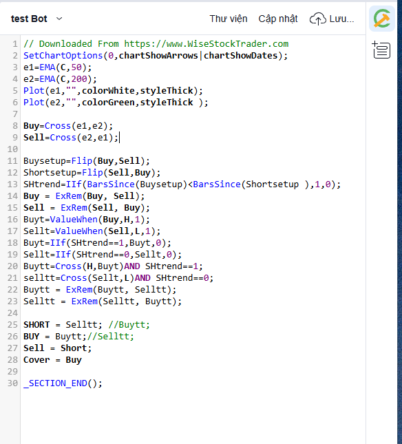Screen dimensions: 402x444
Task: Click Buy = ExRem(Buy, Sell); line
Action: [x=84, y=196]
